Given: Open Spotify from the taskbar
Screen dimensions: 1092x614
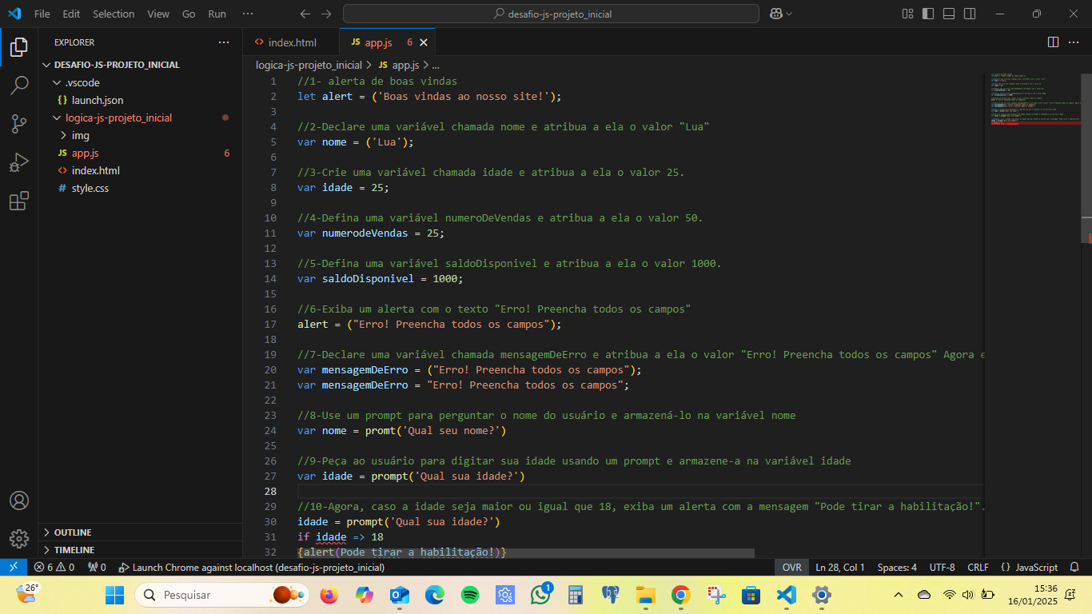Looking at the screenshot, I should (470, 595).
